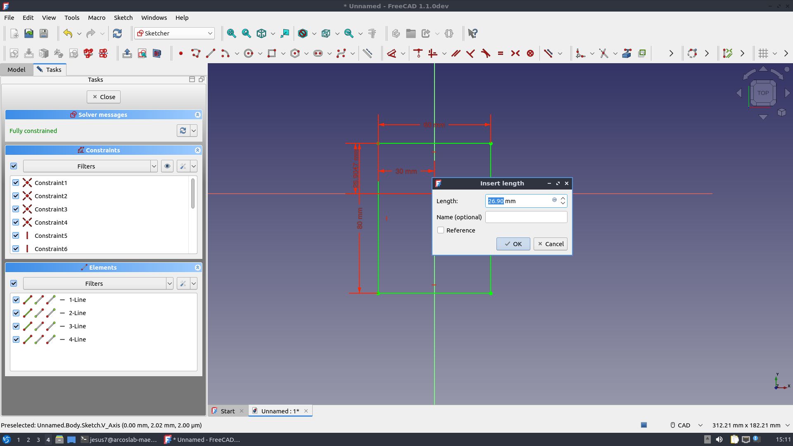Viewport: 793px width, 446px height.
Task: Open the Macro menu
Action: click(97, 17)
